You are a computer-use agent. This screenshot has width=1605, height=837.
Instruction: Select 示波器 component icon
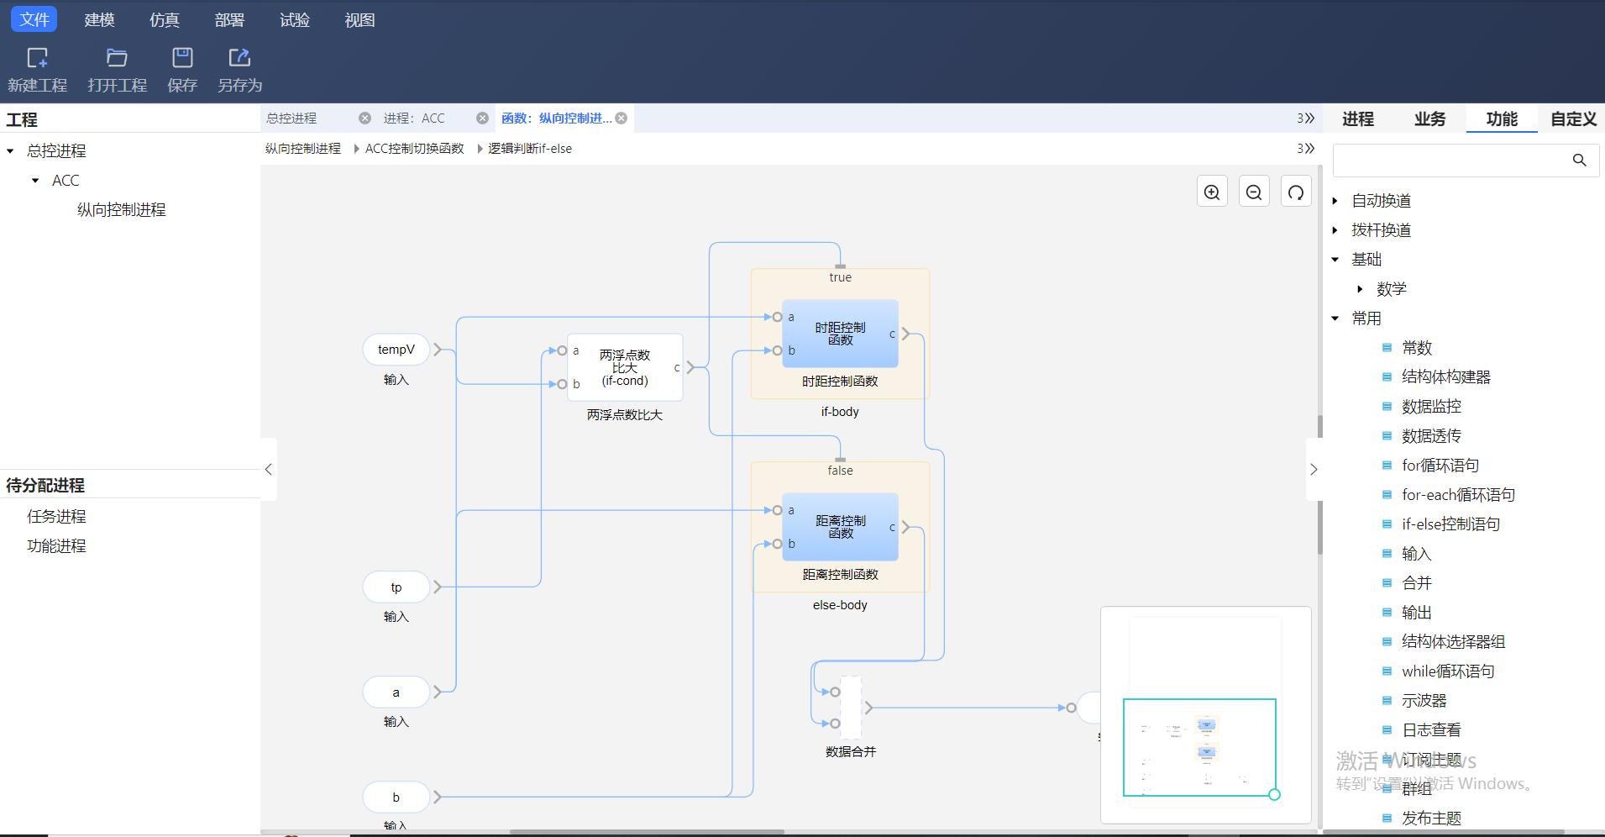1387,701
